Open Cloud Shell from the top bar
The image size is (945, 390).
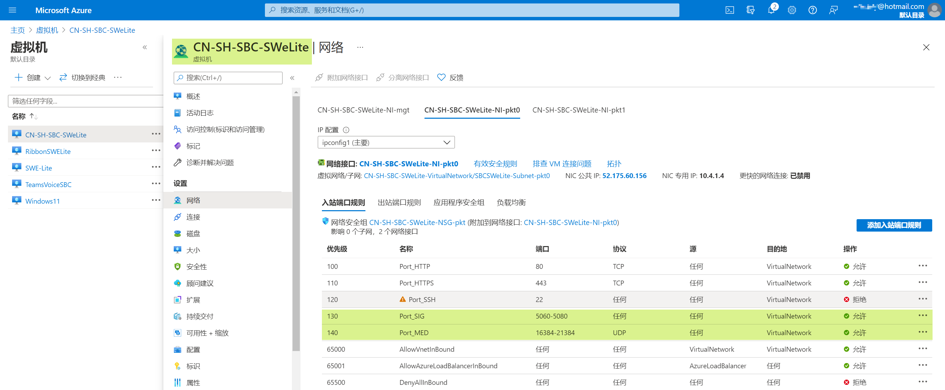point(730,10)
